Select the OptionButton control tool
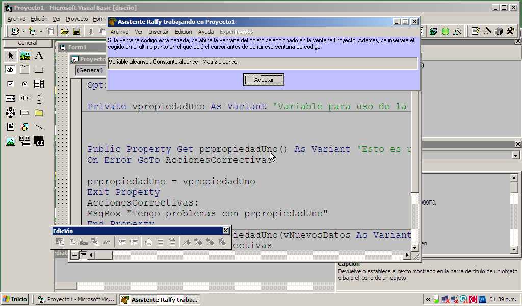Image resolution: width=522 pixels, height=306 pixels. pos(24,84)
